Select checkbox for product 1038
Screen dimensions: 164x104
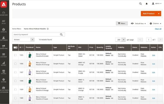[x=15, y=81]
